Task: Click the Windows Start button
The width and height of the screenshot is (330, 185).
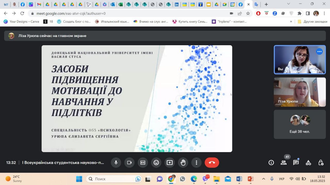Action: [x=79, y=179]
